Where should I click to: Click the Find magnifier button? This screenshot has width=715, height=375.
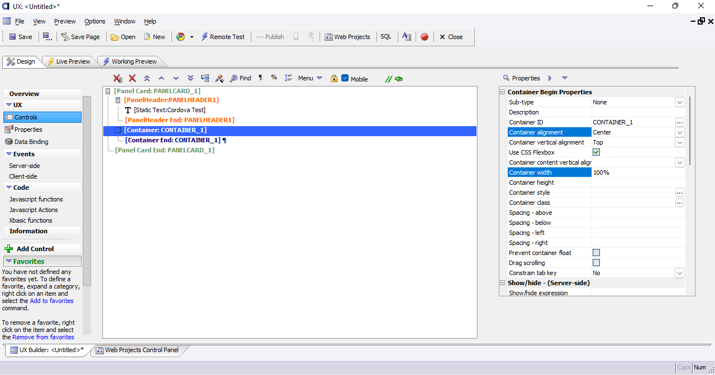click(241, 78)
